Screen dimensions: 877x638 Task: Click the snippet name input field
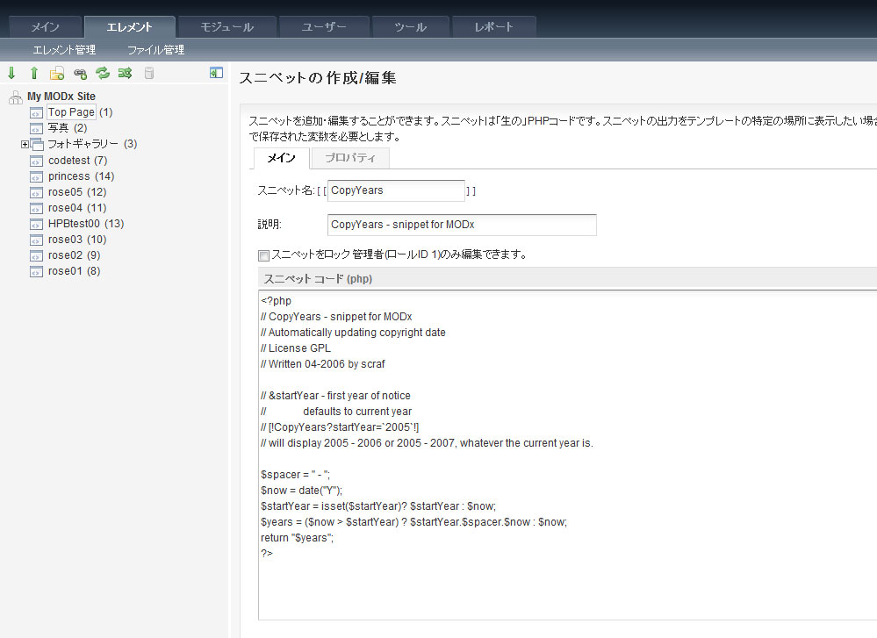[x=396, y=190]
